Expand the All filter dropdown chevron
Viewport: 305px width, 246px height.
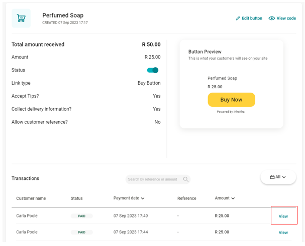(x=284, y=177)
